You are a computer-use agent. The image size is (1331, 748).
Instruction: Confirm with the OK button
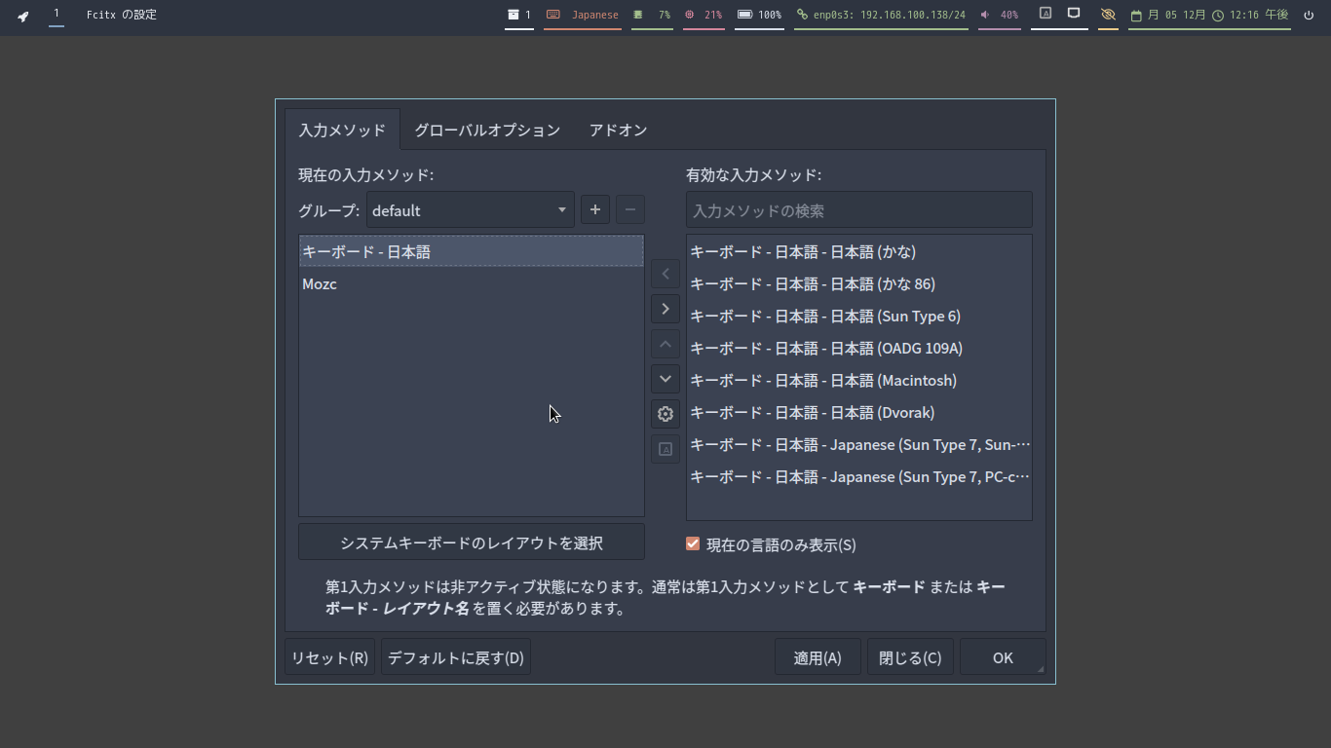click(1003, 657)
